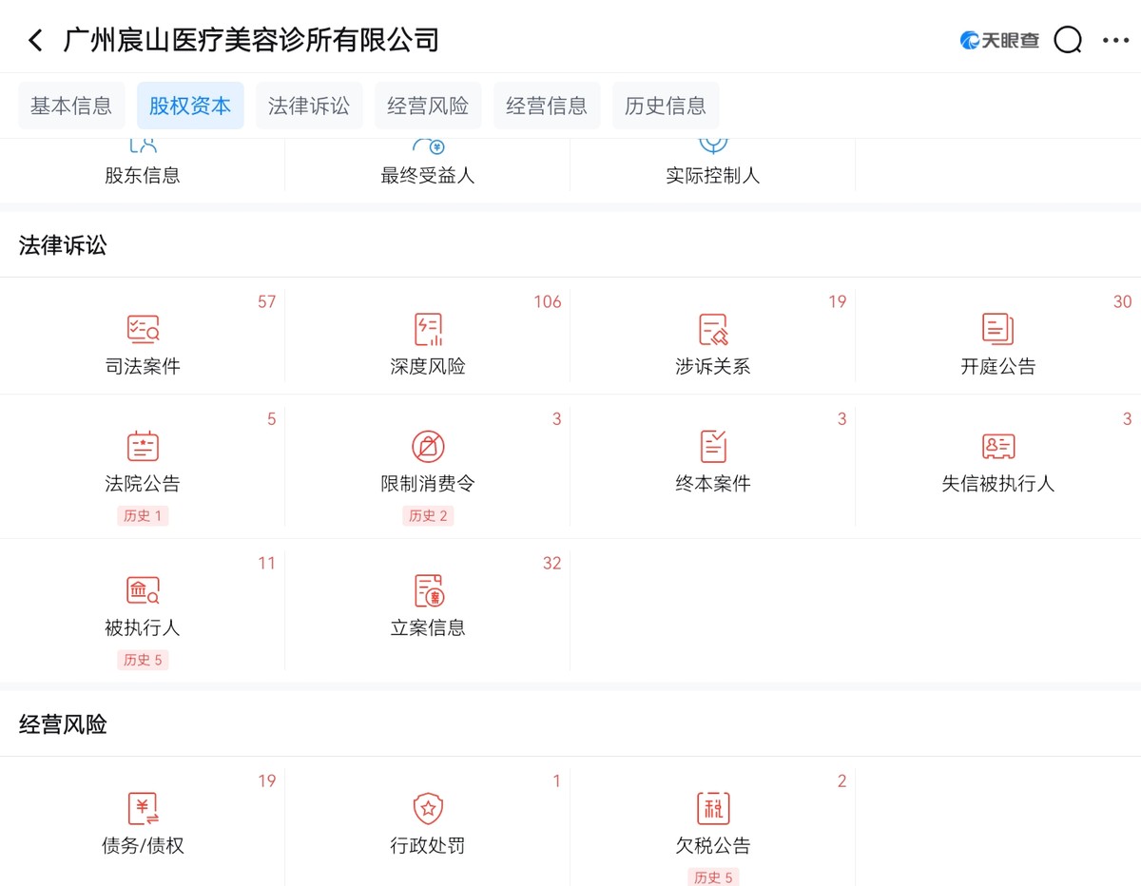Select the 历史信息 tab

[x=665, y=106]
